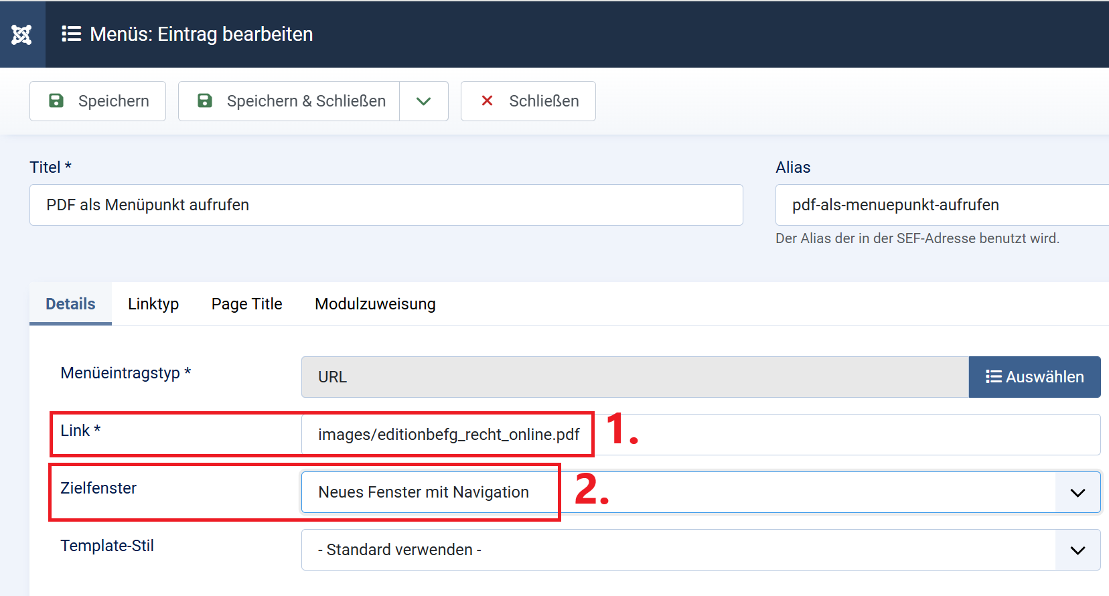Click the Speichern & Schließen floppy icon
Image resolution: width=1109 pixels, height=596 pixels.
pos(205,101)
